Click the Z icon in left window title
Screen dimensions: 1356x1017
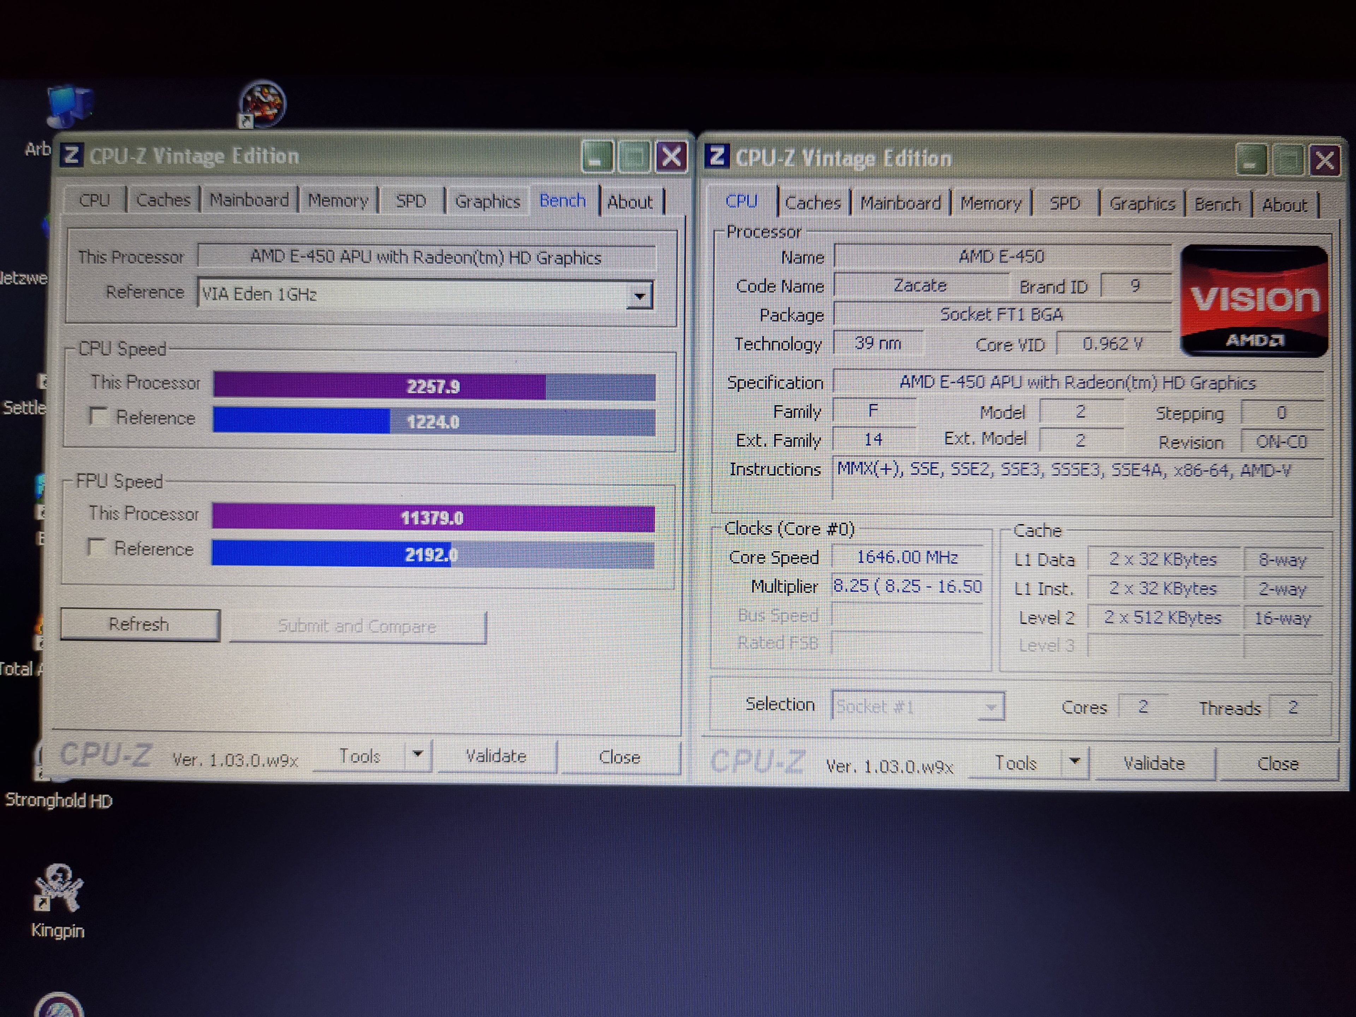71,155
